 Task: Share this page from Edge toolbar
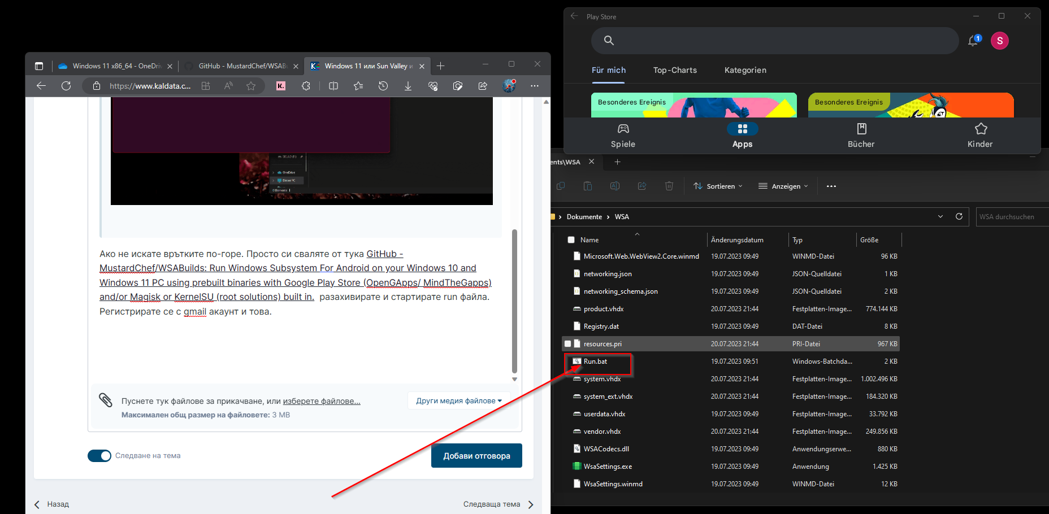483,86
